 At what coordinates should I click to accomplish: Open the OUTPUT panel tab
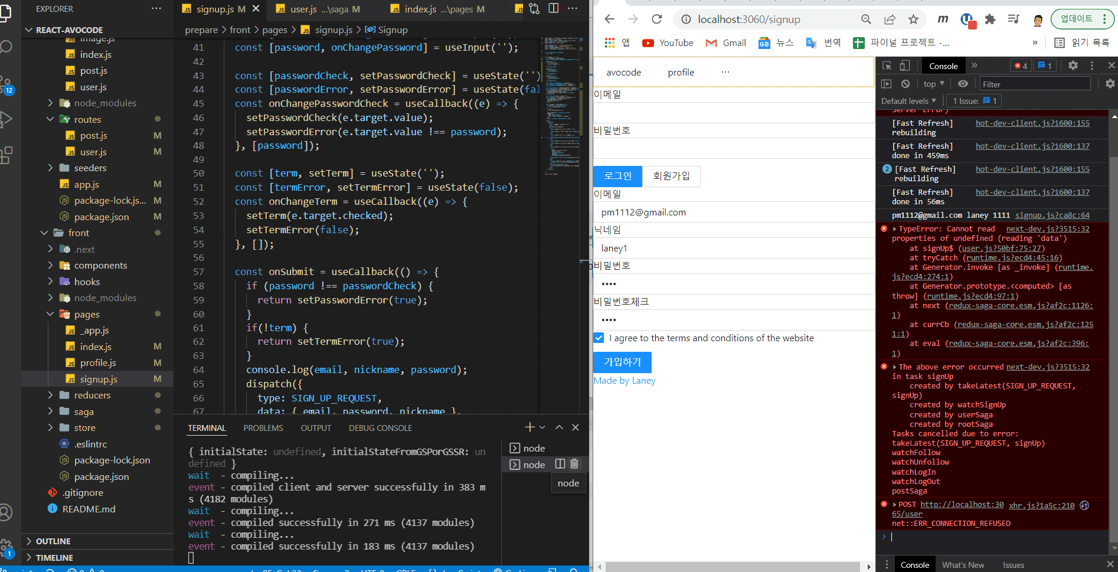tap(316, 428)
